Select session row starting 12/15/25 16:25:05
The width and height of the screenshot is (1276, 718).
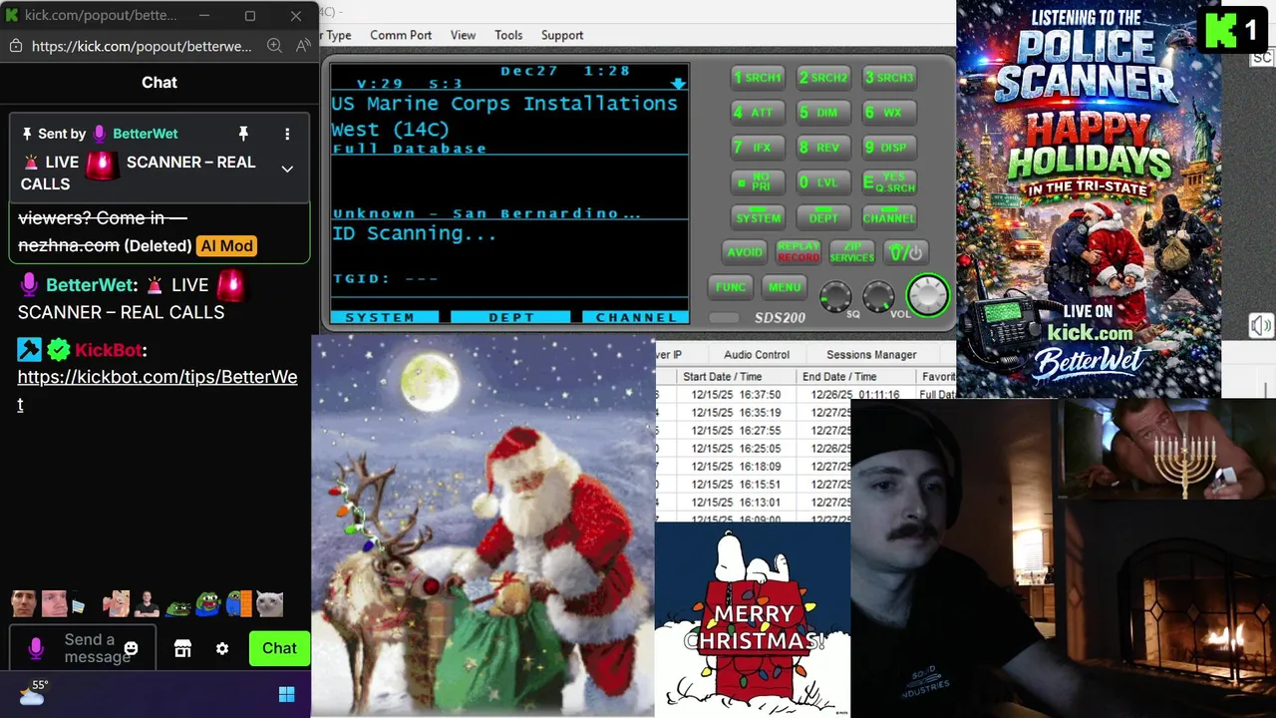[753, 449]
